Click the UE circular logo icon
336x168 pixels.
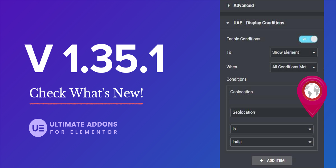click(38, 128)
